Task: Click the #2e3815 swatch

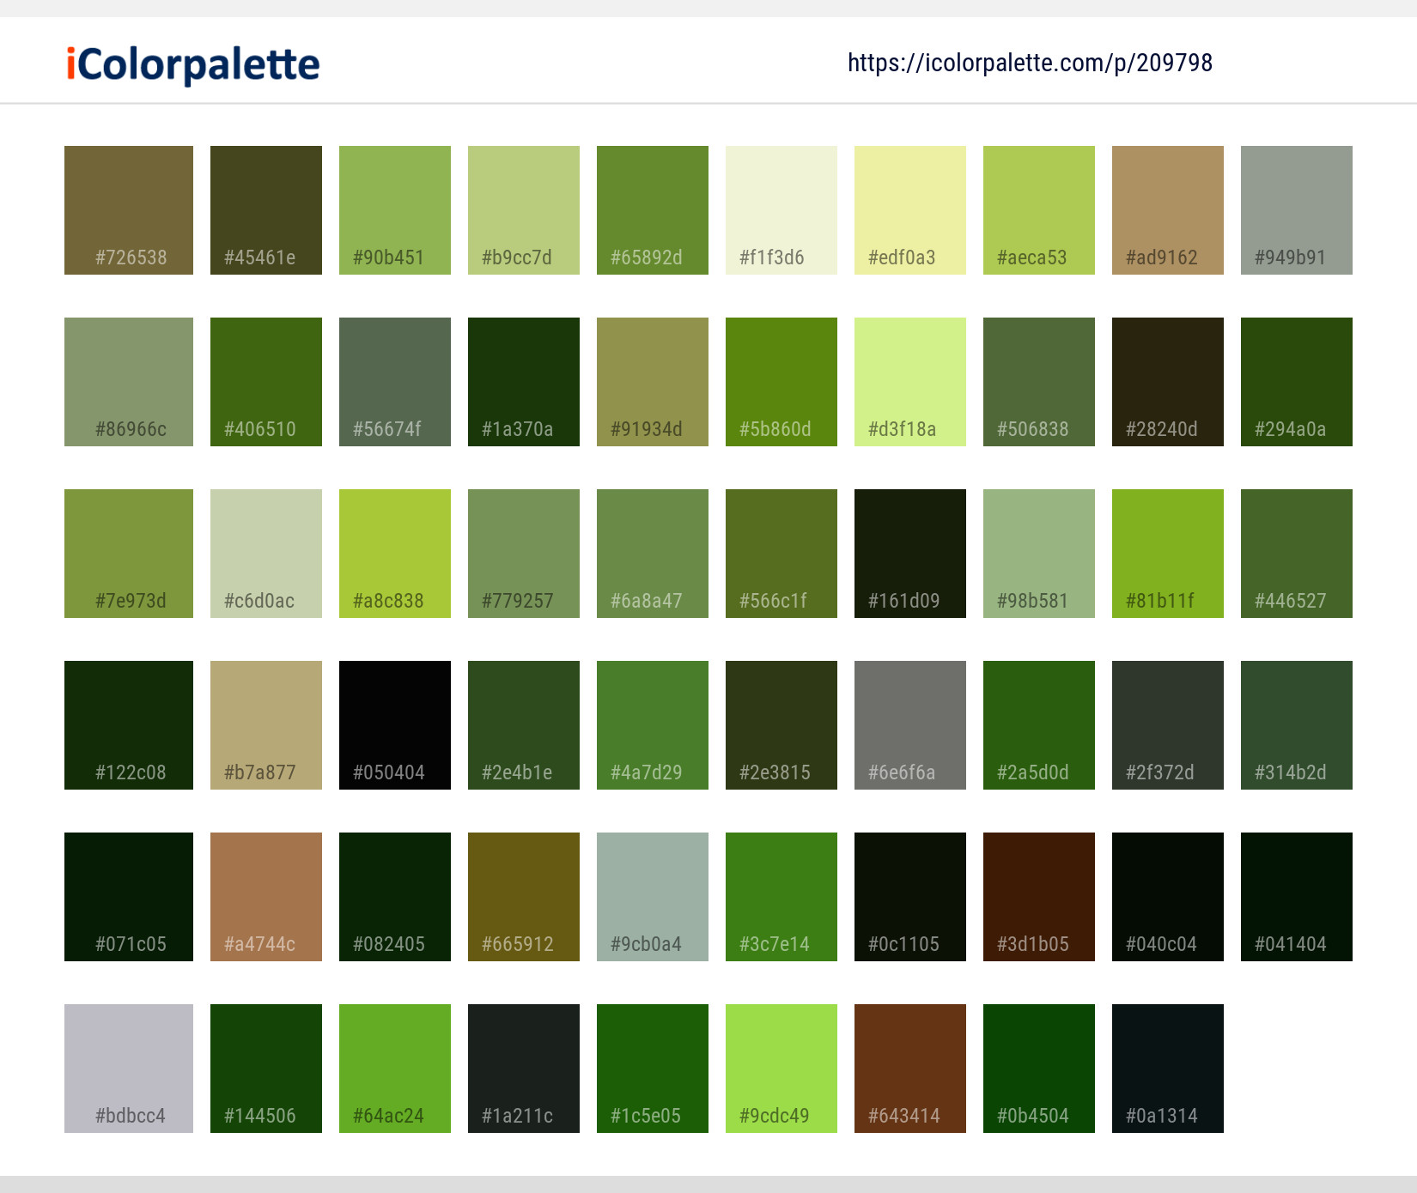Action: [781, 725]
